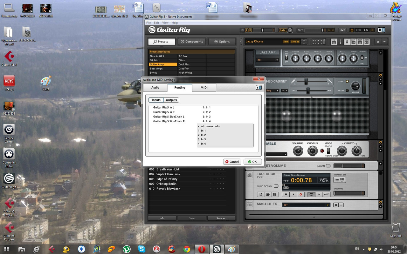407x254 pixels.
Task: Click the Skype icon in the taskbar
Action: [142, 249]
